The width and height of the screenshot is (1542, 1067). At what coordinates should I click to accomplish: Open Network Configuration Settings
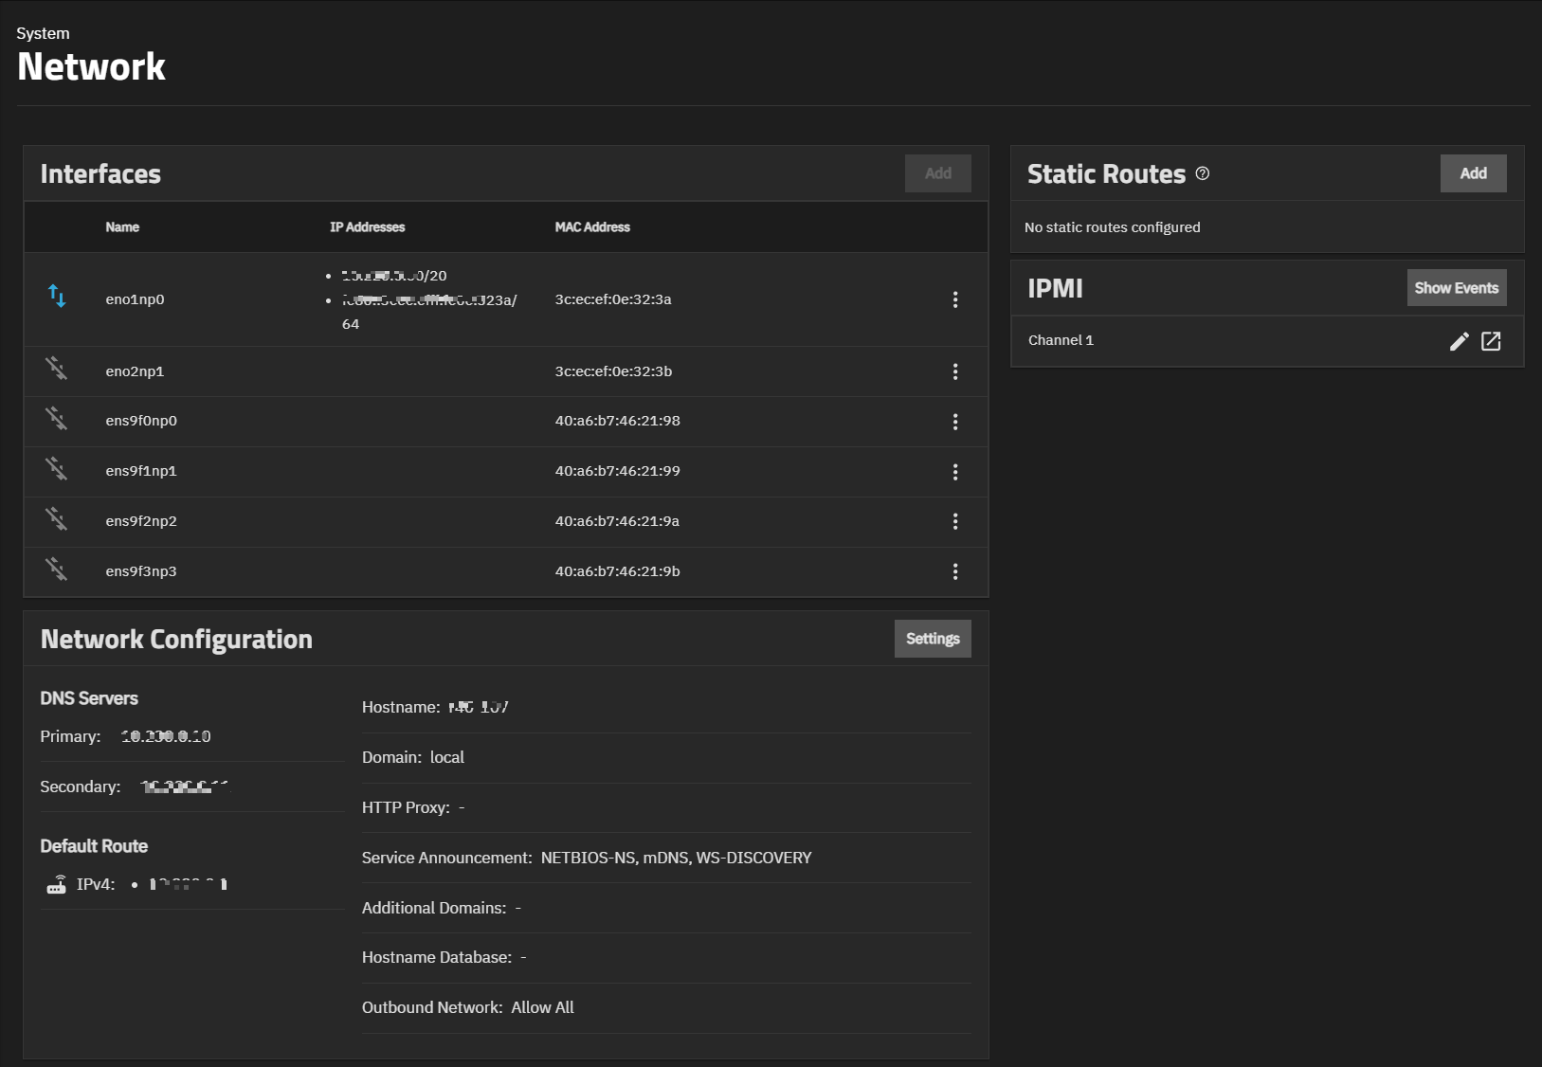[x=932, y=639]
